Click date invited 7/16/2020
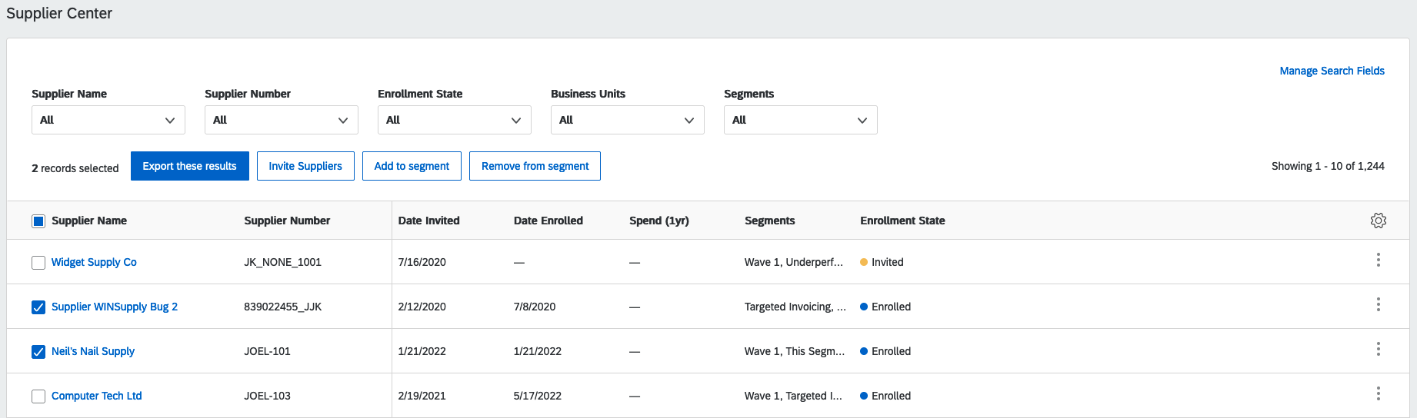This screenshot has width=1417, height=418. click(x=422, y=262)
